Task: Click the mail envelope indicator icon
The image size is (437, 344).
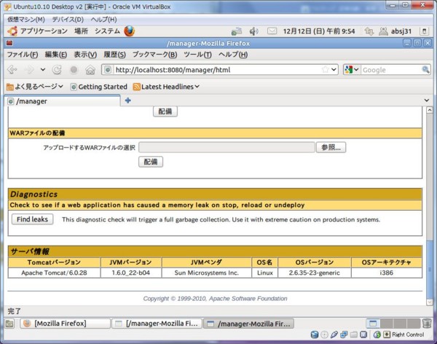Action: point(272,31)
